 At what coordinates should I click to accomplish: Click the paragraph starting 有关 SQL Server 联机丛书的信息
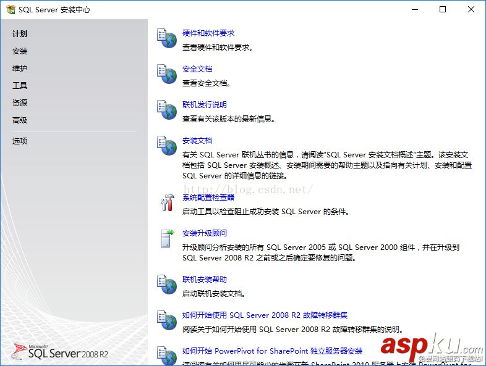pos(327,165)
